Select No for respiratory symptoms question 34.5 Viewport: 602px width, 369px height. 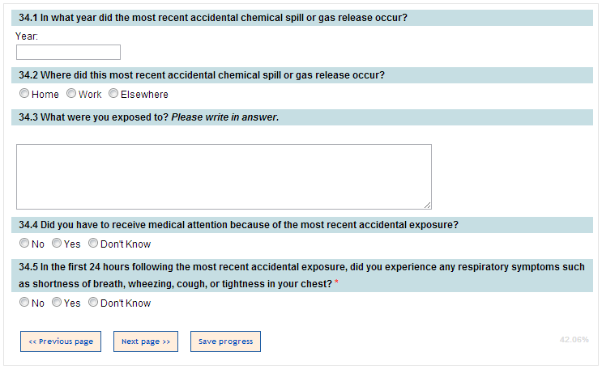click(25, 303)
